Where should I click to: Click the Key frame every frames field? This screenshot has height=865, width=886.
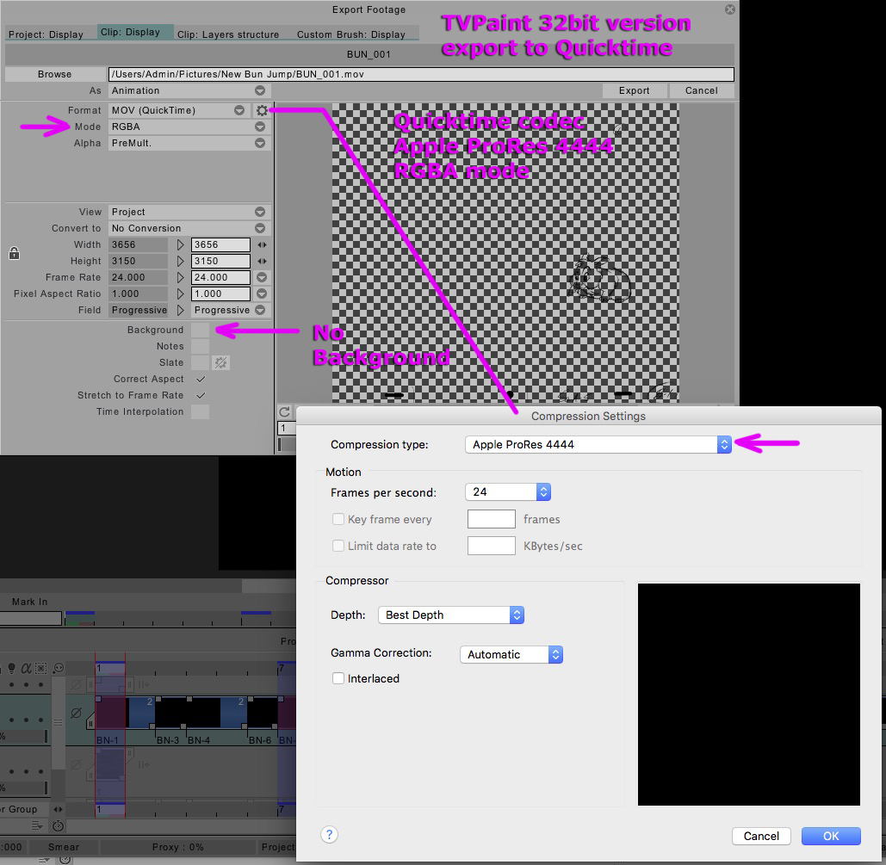pyautogui.click(x=491, y=519)
